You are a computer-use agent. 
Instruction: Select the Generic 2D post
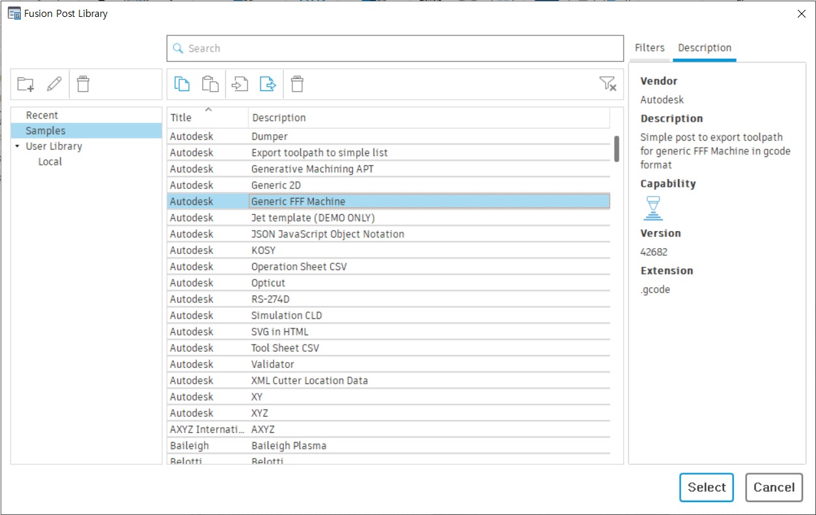coord(388,186)
